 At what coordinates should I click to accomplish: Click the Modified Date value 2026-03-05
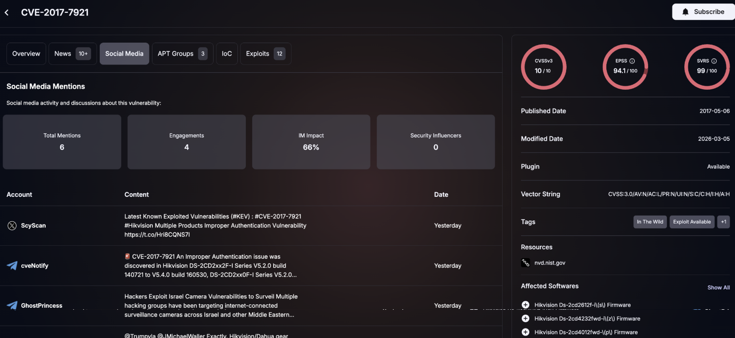tap(714, 139)
